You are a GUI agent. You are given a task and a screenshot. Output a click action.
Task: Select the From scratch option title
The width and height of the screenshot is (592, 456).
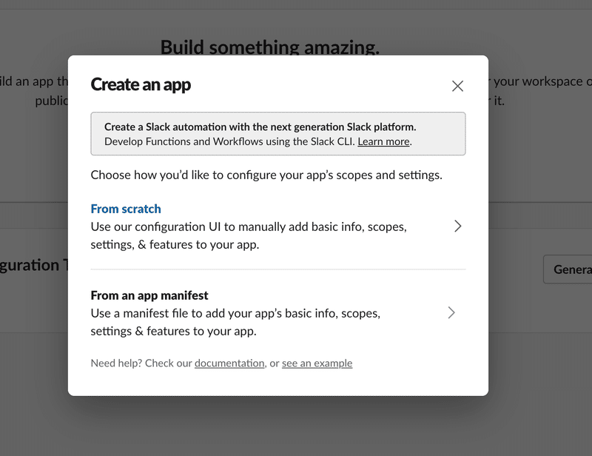pyautogui.click(x=126, y=209)
